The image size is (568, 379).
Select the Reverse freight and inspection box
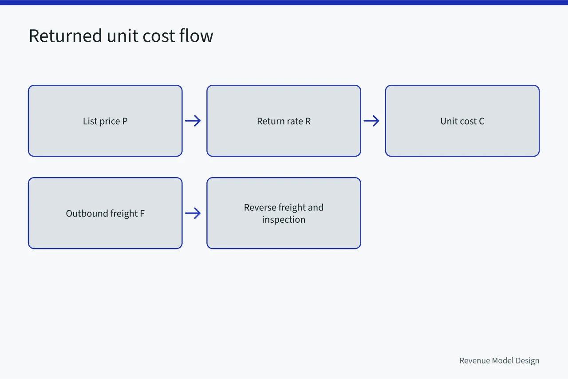[x=284, y=213]
